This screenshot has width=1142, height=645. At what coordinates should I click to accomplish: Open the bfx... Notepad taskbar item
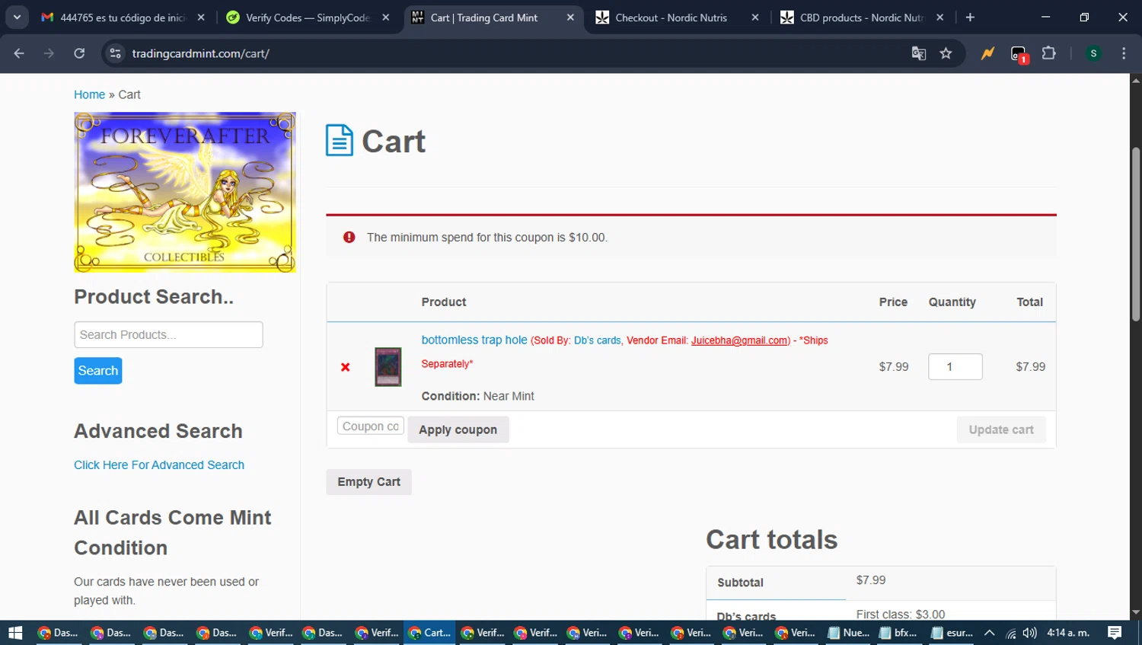[x=899, y=633]
